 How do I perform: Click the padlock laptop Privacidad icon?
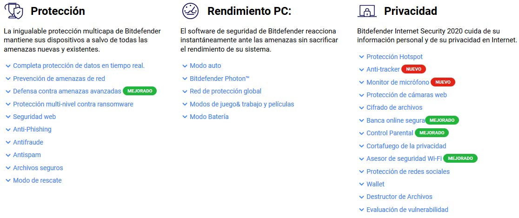pyautogui.click(x=367, y=11)
